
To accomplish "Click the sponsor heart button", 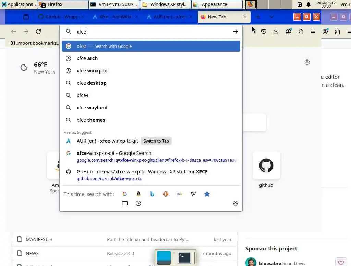I will (341, 263).
